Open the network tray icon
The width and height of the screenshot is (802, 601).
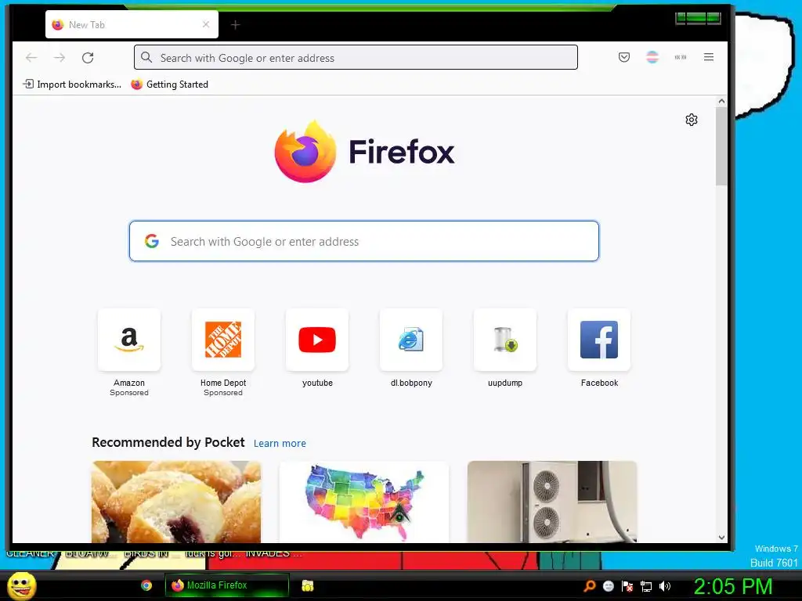[x=646, y=586]
